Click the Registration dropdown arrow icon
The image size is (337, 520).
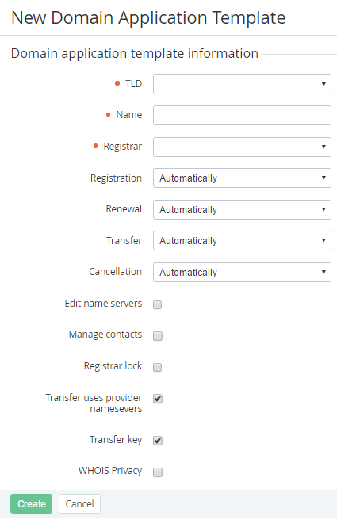point(324,178)
